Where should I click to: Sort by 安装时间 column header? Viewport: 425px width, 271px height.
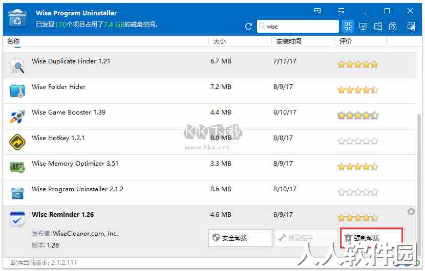[288, 41]
